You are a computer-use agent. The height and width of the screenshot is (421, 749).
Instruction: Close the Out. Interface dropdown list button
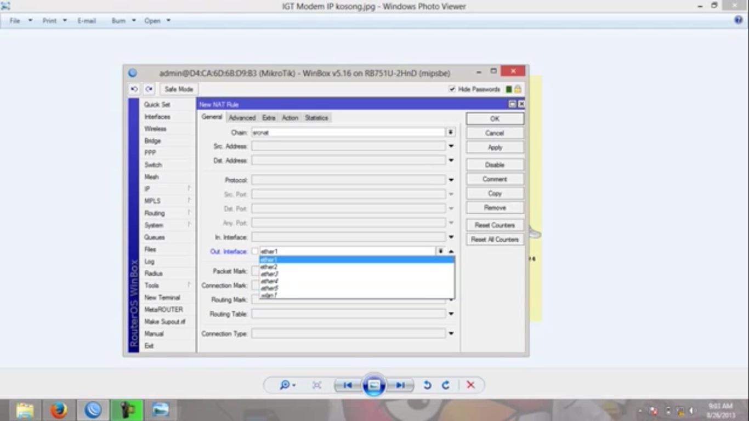click(x=440, y=251)
